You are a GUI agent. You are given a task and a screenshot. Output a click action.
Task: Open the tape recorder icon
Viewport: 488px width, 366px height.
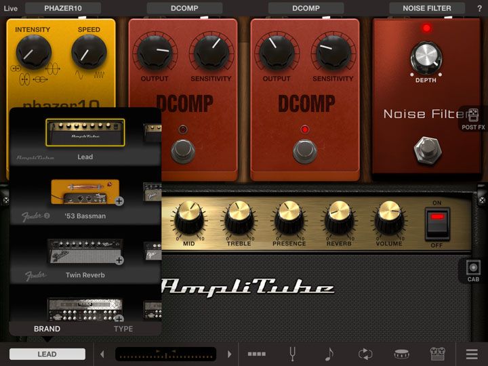pos(438,354)
